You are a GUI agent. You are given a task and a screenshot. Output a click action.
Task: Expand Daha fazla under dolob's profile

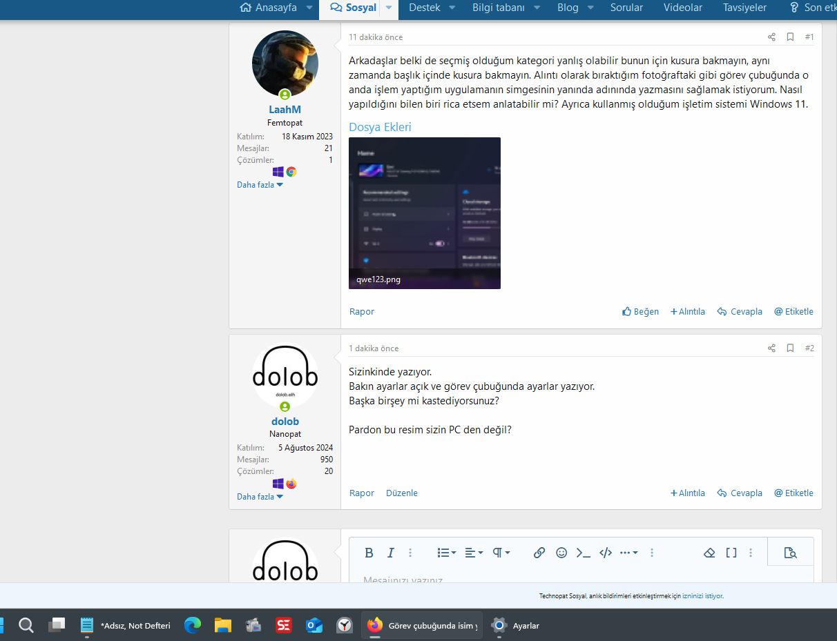click(260, 497)
